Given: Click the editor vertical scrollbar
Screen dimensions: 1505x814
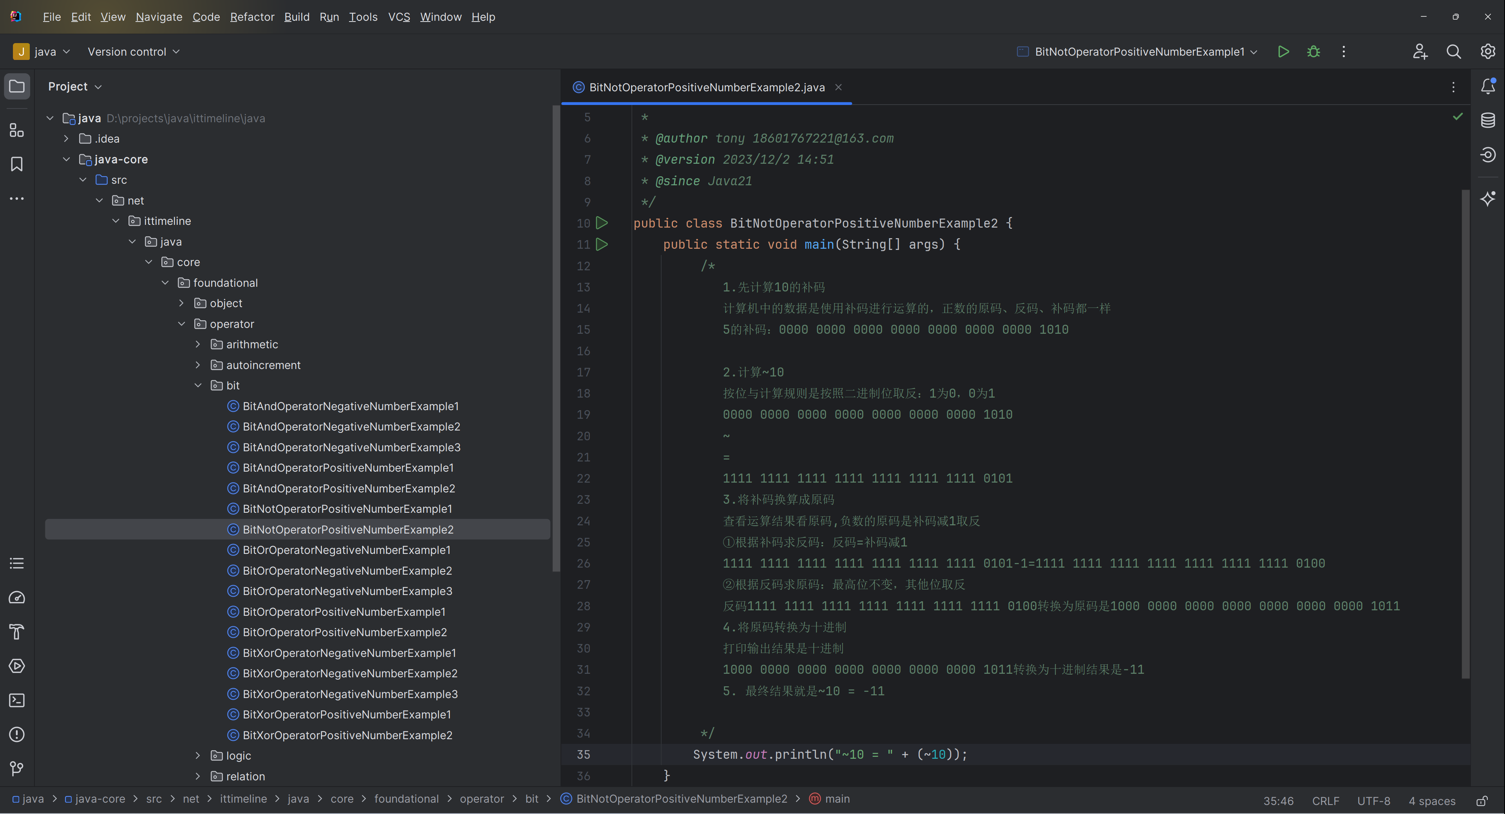Looking at the screenshot, I should click(1465, 434).
